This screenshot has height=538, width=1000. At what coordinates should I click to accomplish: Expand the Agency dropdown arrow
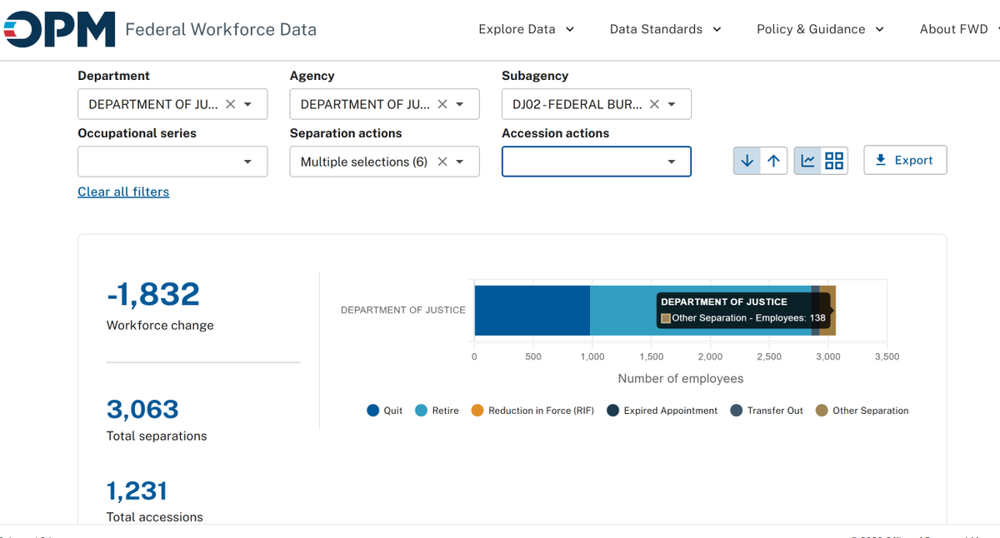tap(460, 104)
